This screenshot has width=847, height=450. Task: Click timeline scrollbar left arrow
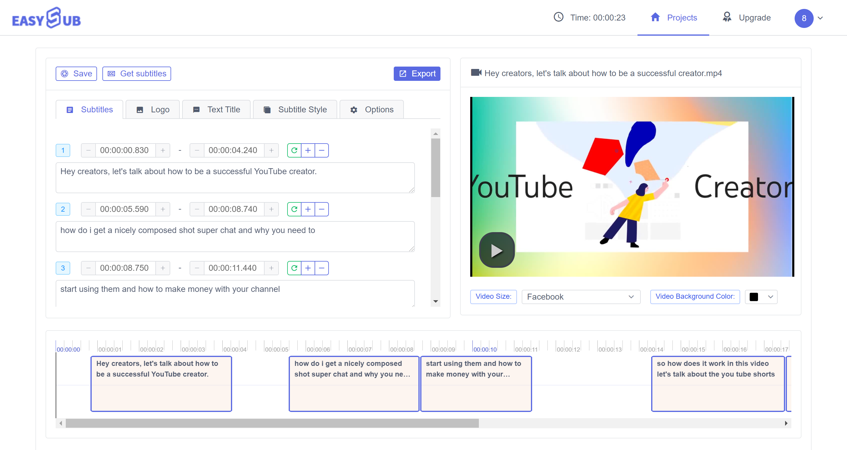[61, 423]
